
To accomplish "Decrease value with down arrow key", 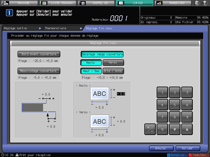I will click(175, 129).
